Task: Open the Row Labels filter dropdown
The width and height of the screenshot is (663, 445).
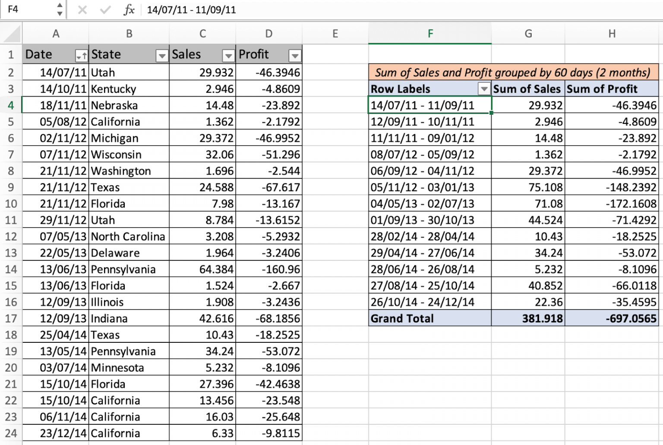Action: click(484, 89)
